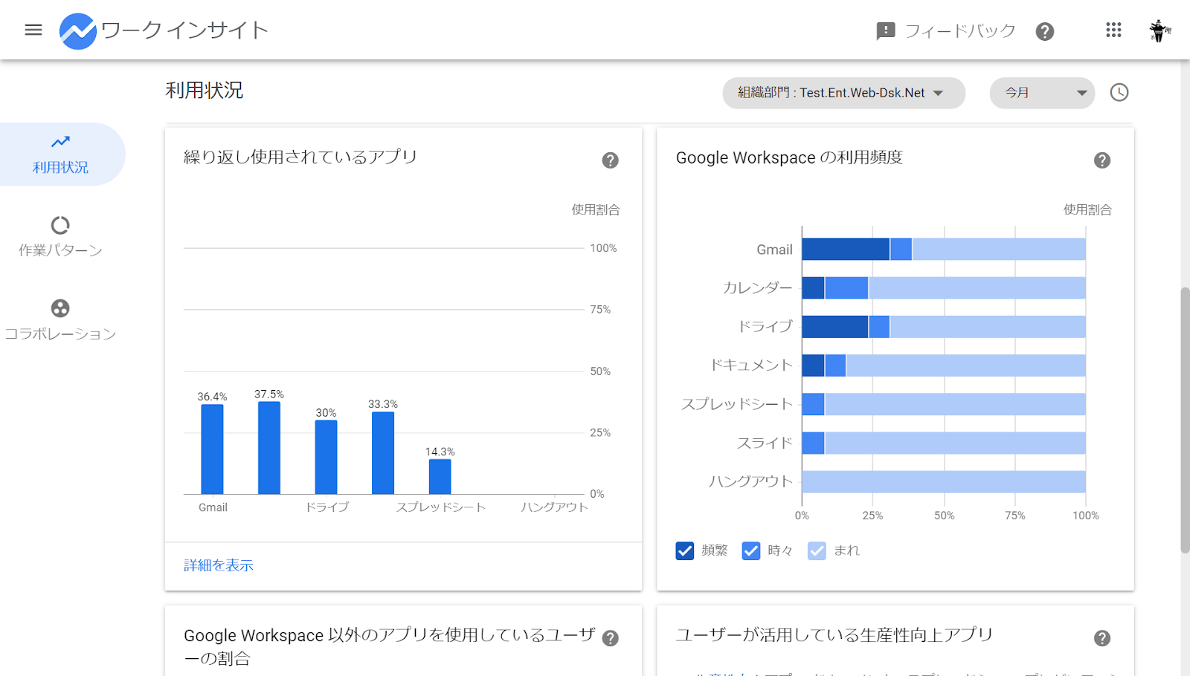This screenshot has height=676, width=1190.
Task: Click the ワーク インサイト title
Action: tap(184, 30)
